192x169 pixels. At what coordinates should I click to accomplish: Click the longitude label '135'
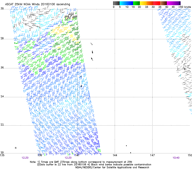coord(2,155)
